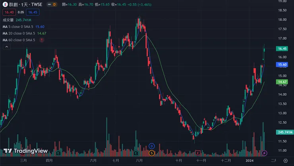Viewport: 294px width, 166px height.
Task: Click the orange D interval badge
Action: pos(54,4)
